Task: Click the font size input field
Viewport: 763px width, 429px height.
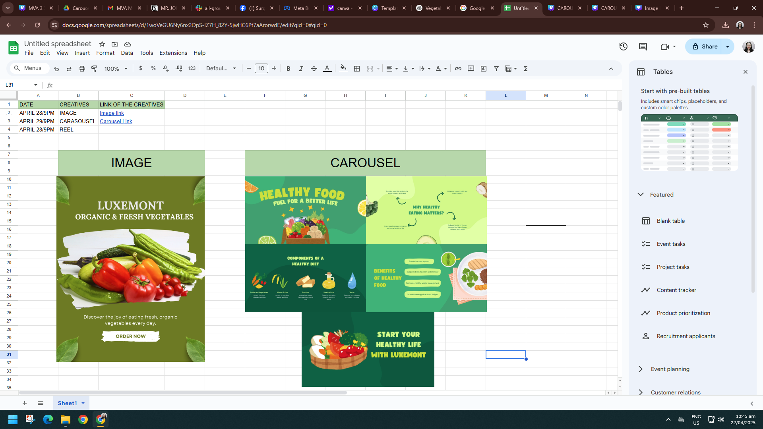Action: pos(261,69)
